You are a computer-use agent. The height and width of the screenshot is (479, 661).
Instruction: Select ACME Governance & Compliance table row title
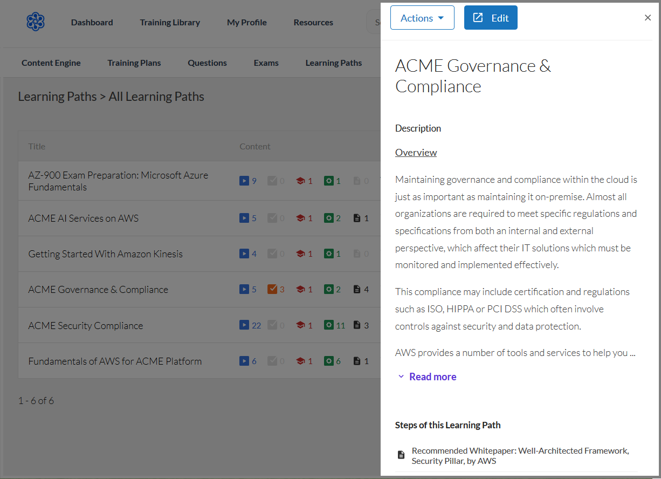coord(98,290)
